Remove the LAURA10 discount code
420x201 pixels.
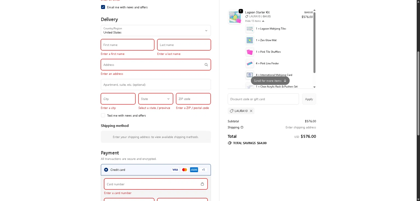coord(251,111)
